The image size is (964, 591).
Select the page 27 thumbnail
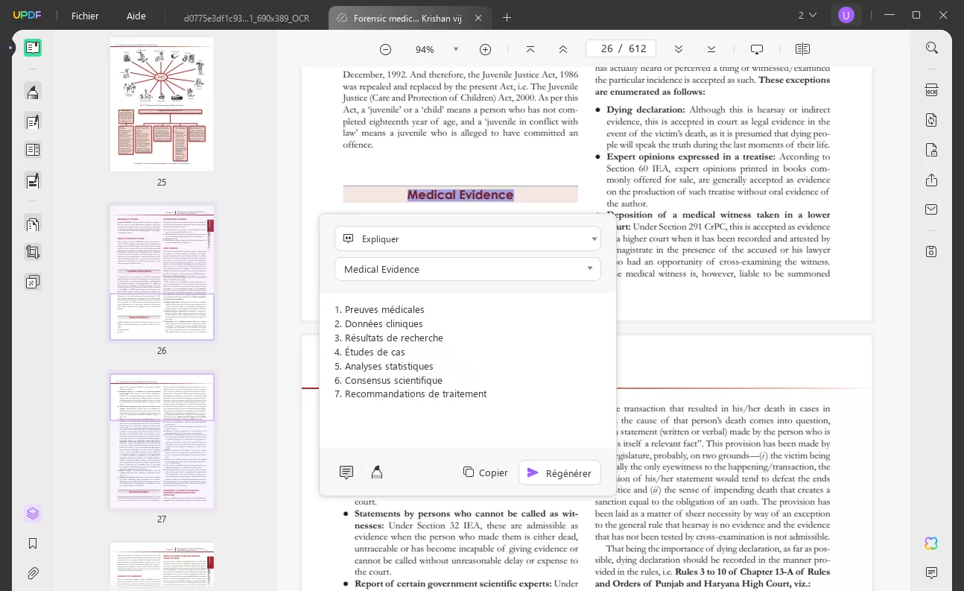[162, 441]
